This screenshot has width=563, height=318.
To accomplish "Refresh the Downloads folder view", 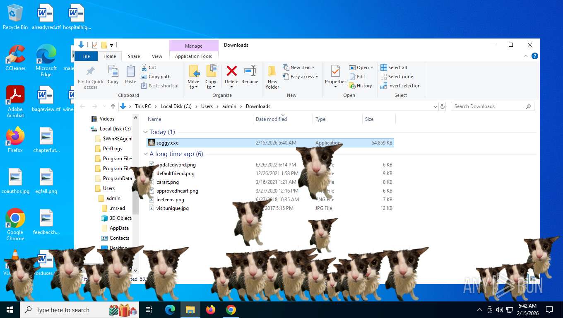I will pos(443,106).
